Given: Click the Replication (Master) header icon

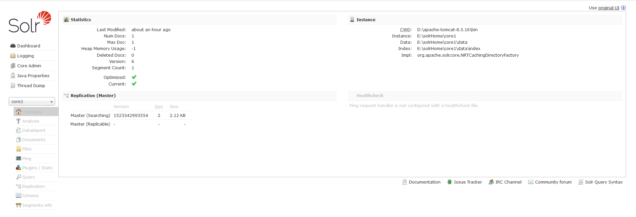Looking at the screenshot, I should (x=66, y=95).
